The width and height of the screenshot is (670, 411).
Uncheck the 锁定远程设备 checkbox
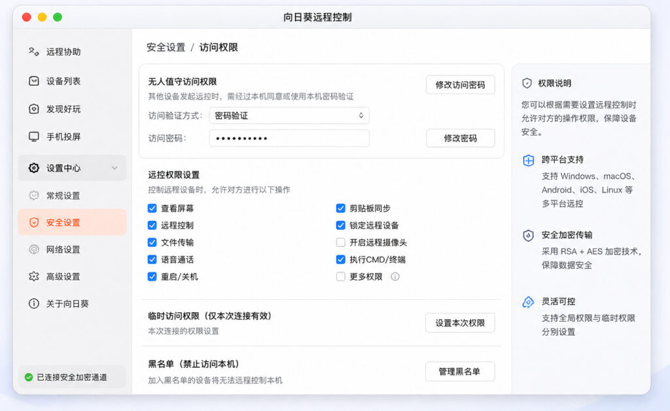point(340,225)
